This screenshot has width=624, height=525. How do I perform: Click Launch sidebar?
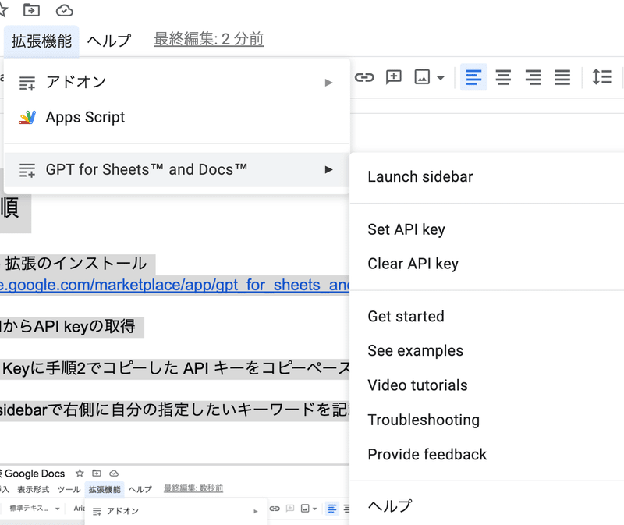[420, 177]
